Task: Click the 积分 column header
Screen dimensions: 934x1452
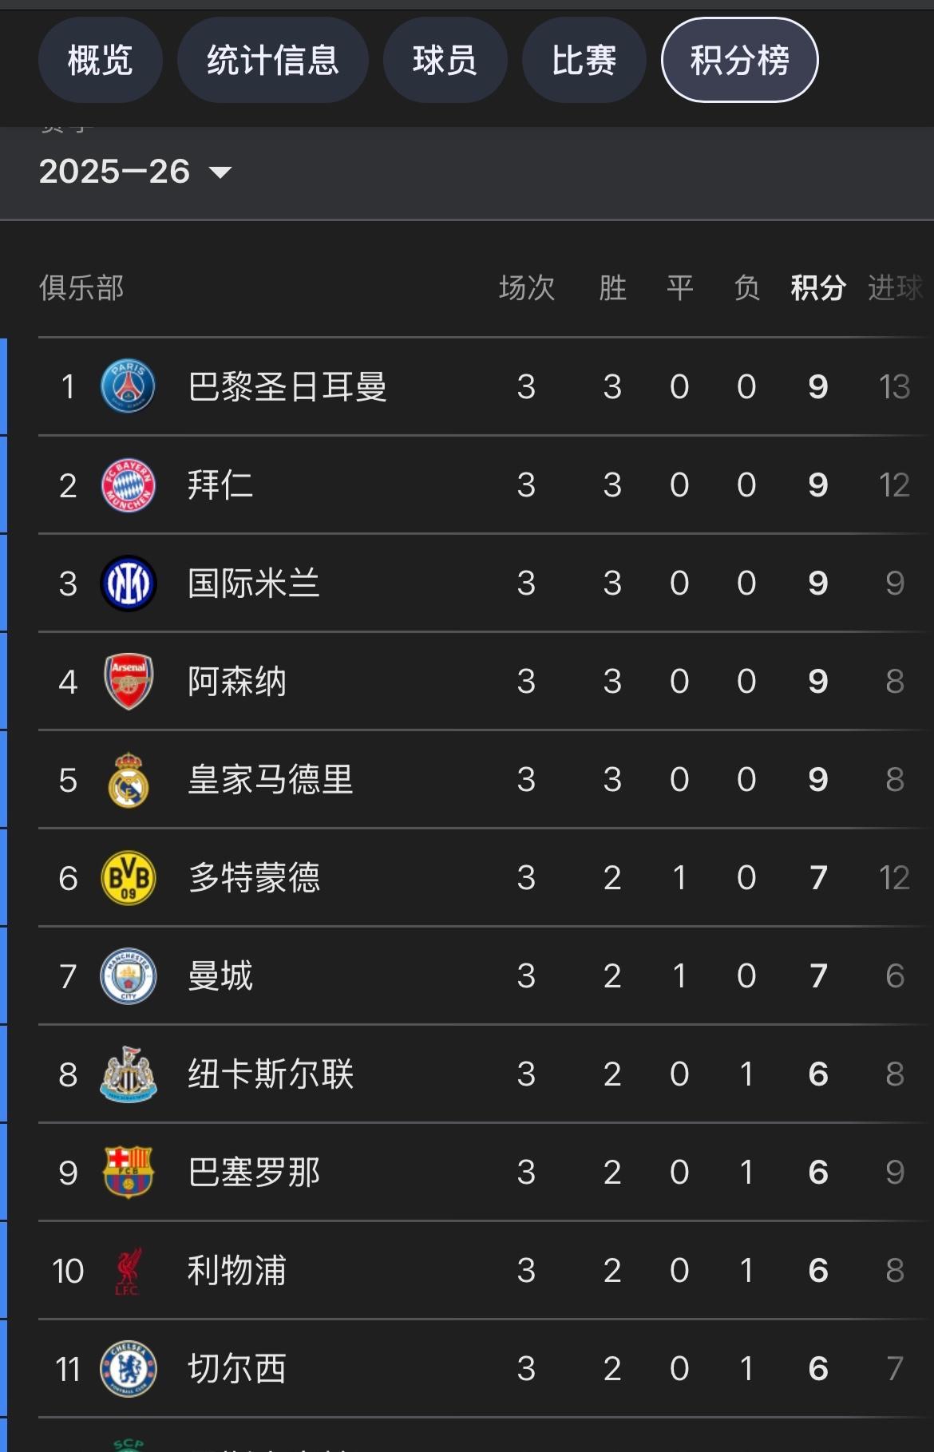Action: [x=817, y=287]
